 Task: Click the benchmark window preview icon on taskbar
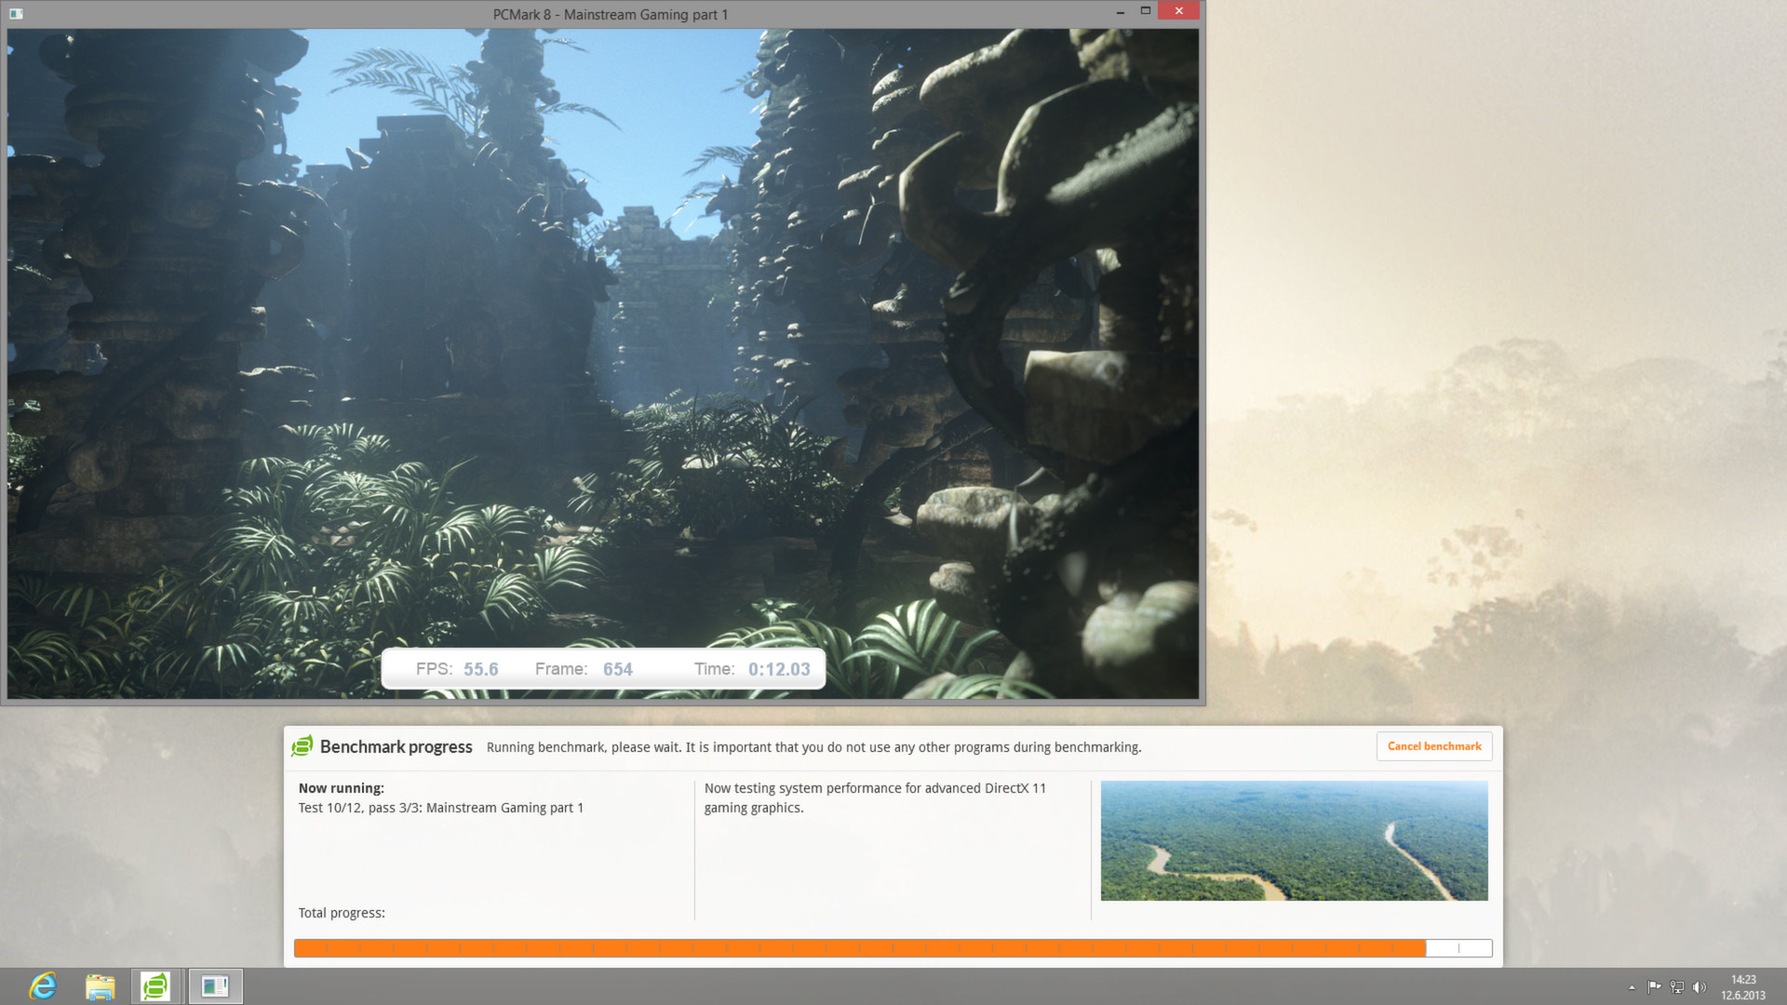[214, 985]
